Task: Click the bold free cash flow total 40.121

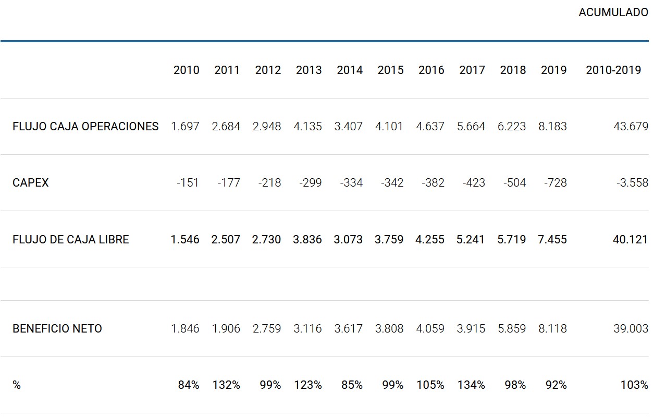Action: coord(631,240)
